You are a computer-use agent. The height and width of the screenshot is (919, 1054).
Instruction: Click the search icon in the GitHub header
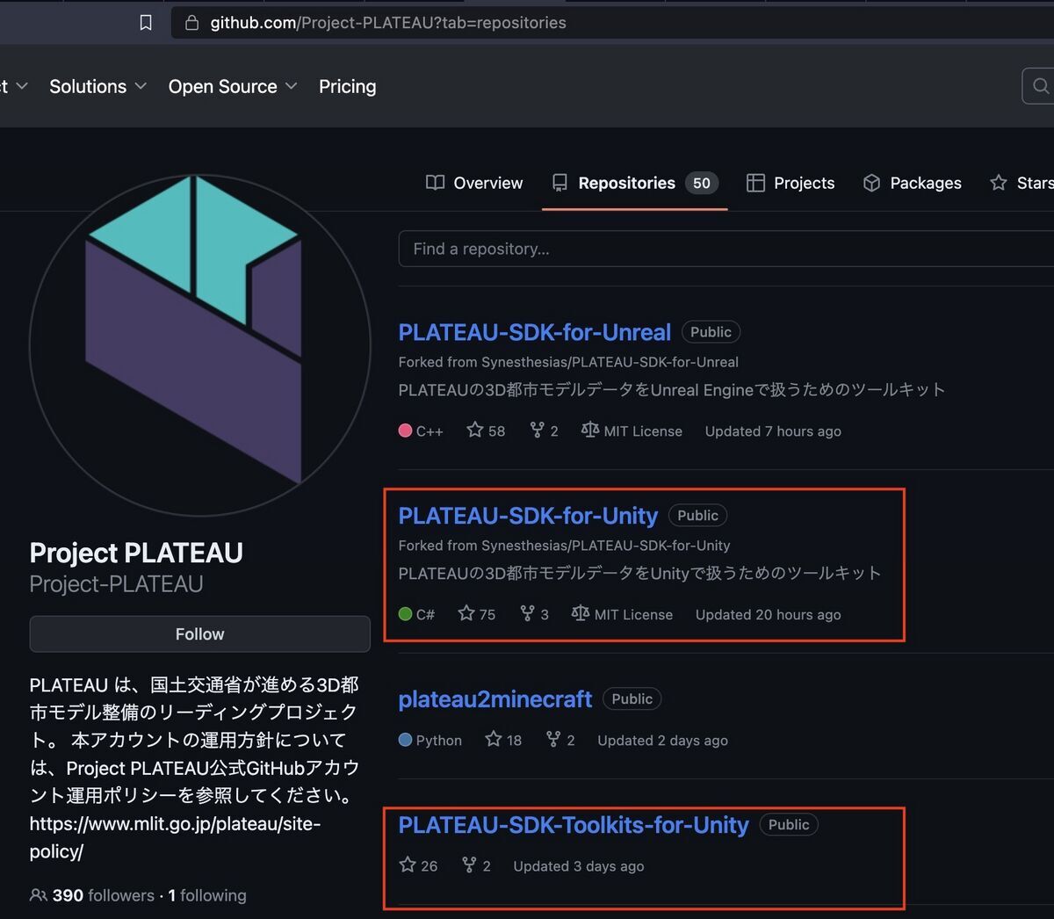[1041, 86]
